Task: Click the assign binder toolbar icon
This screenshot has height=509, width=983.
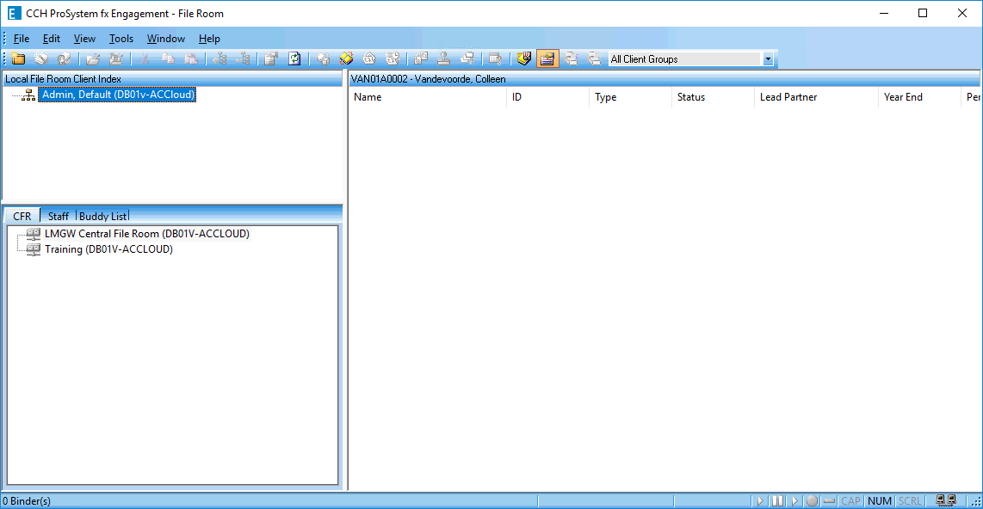Action: tap(421, 58)
